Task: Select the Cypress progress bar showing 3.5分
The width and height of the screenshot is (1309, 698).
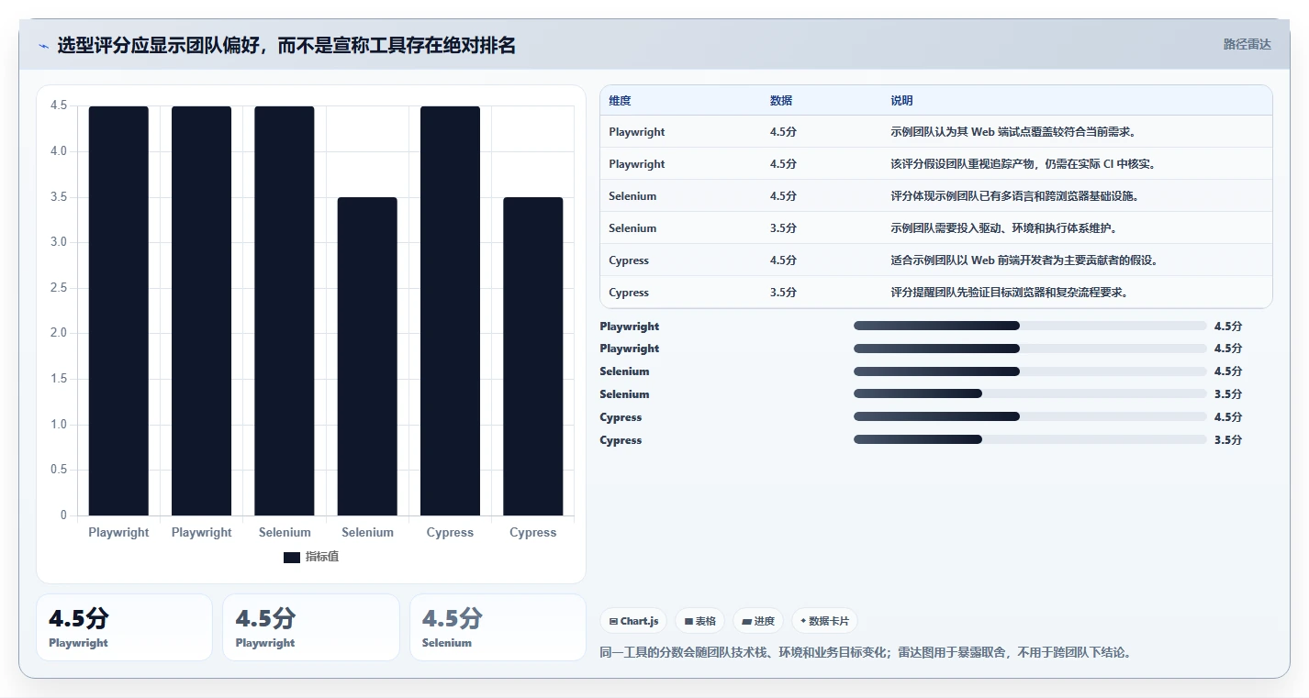Action: 1030,440
